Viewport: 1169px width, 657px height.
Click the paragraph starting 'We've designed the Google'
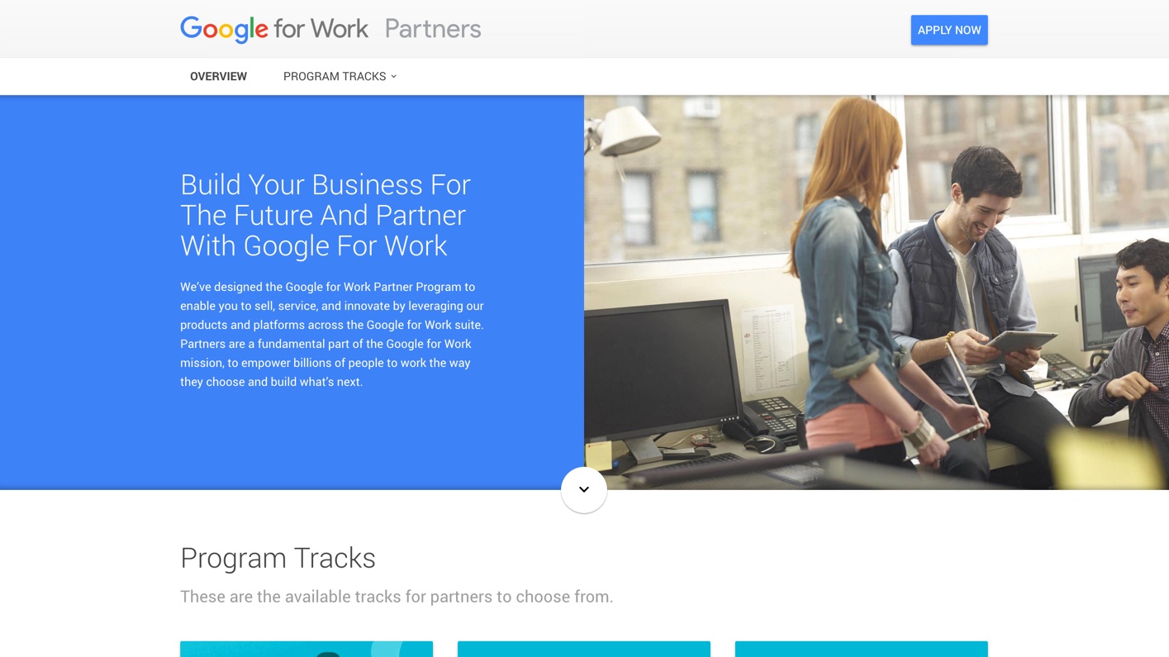tap(332, 334)
